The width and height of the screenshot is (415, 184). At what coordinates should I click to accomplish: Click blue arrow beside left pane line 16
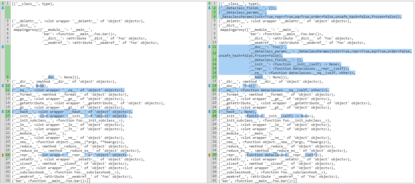coord(3,112)
